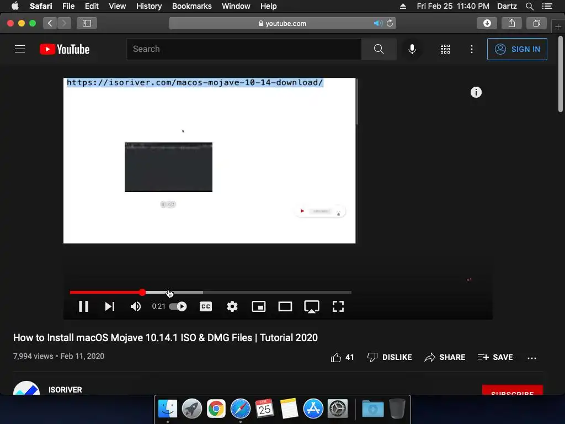
Task: Open Spotlight search in menu bar
Action: point(529,6)
